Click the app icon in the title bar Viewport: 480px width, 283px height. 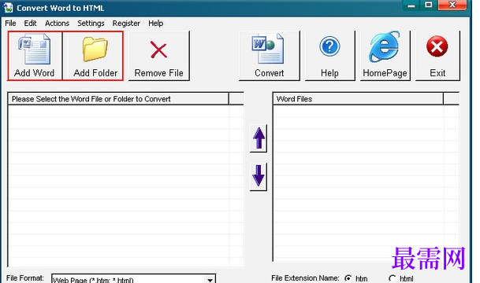pyautogui.click(x=8, y=8)
